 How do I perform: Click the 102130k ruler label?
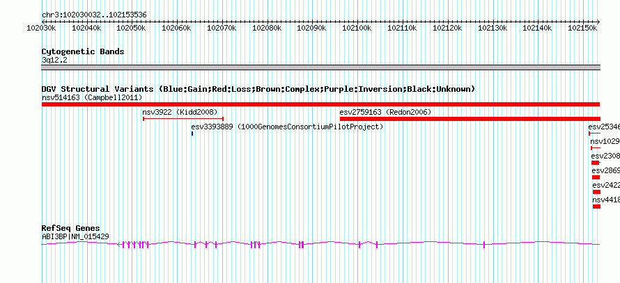493,28
